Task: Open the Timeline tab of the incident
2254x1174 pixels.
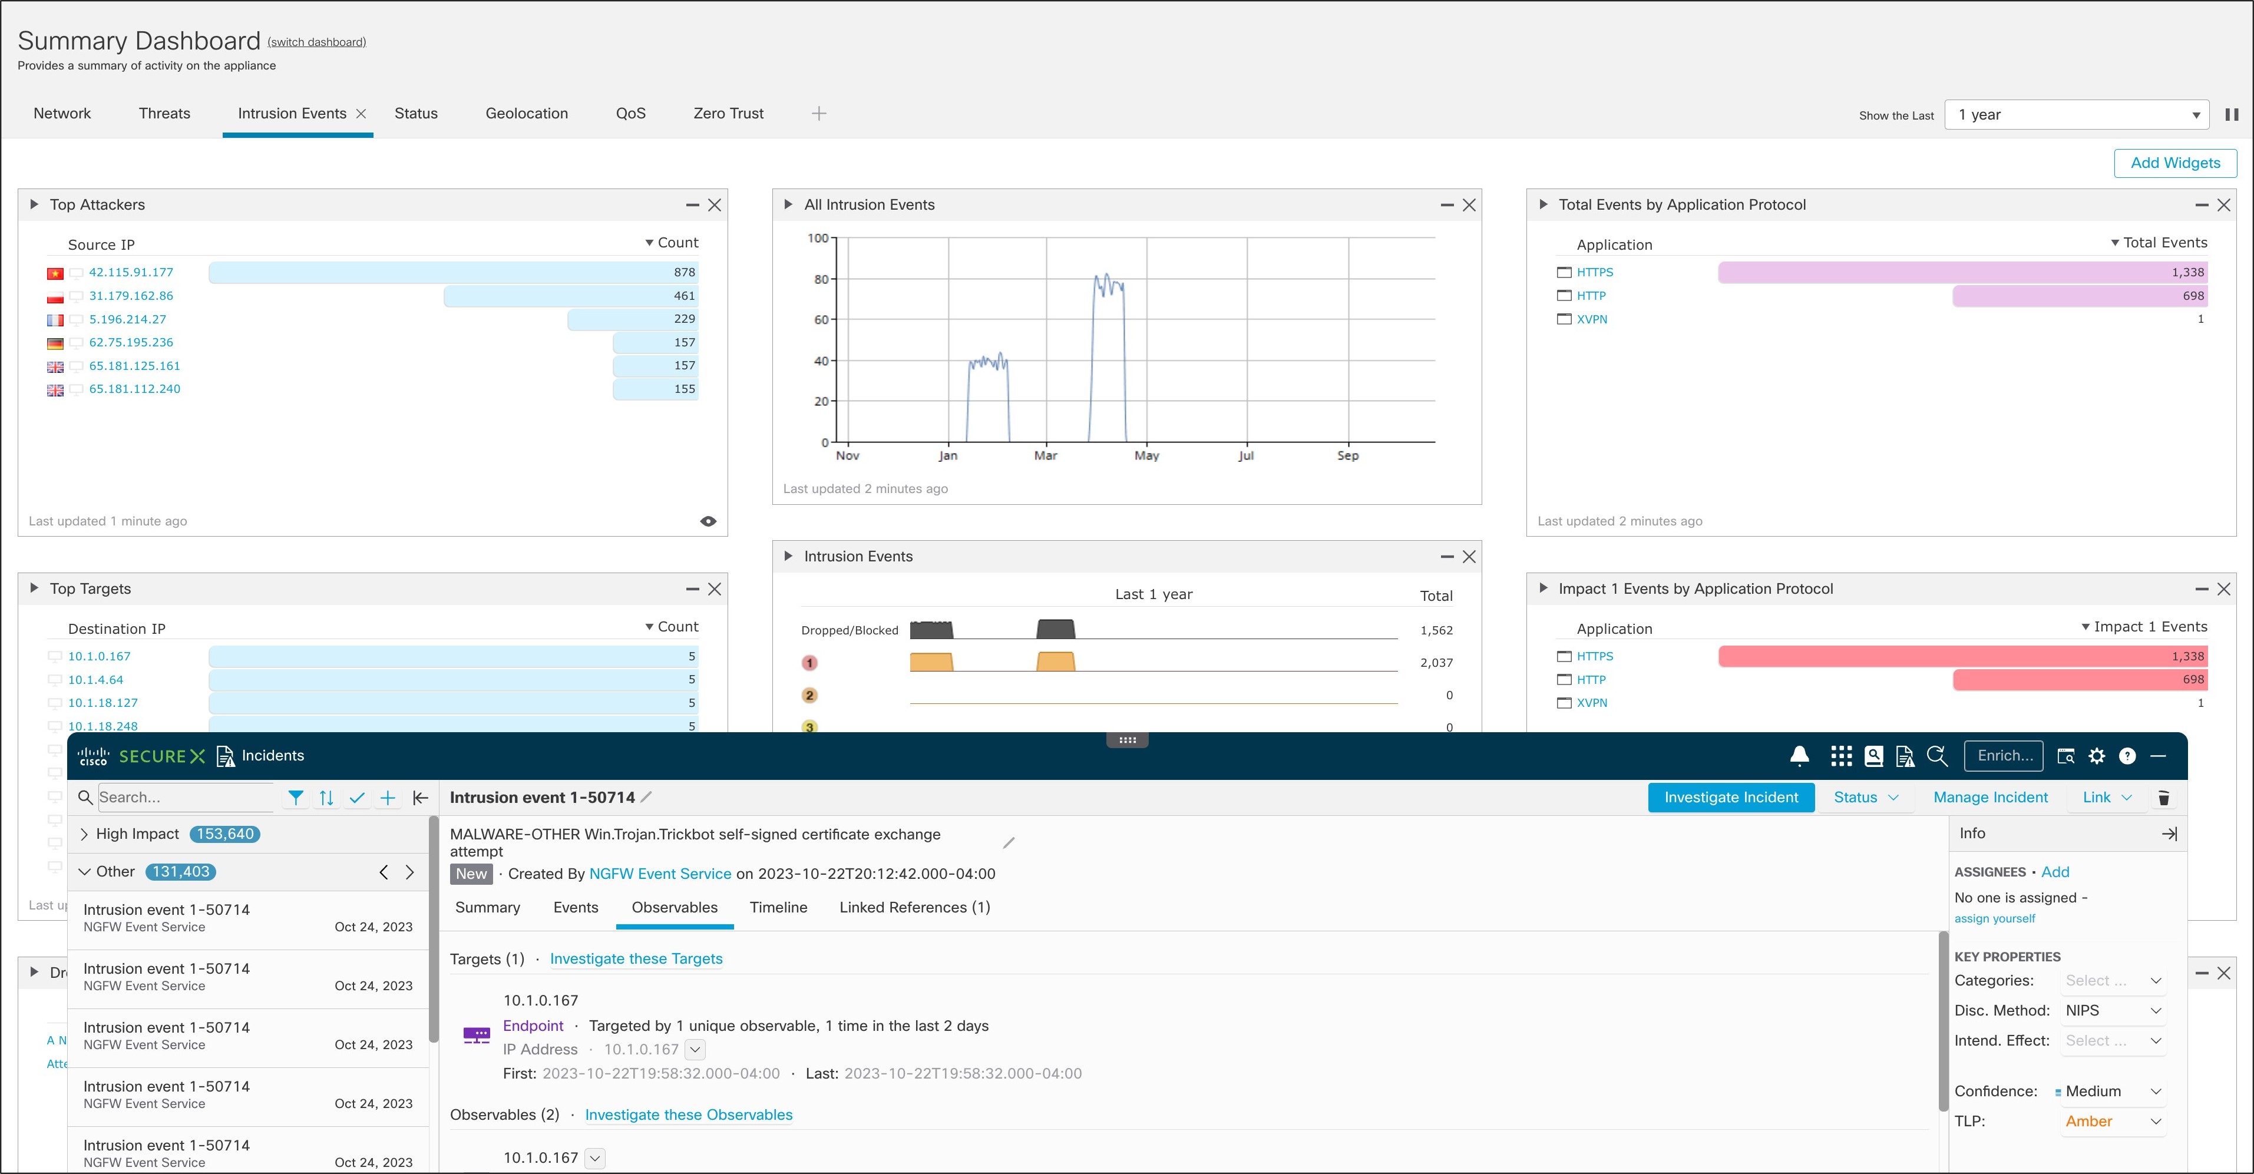Action: 778,908
